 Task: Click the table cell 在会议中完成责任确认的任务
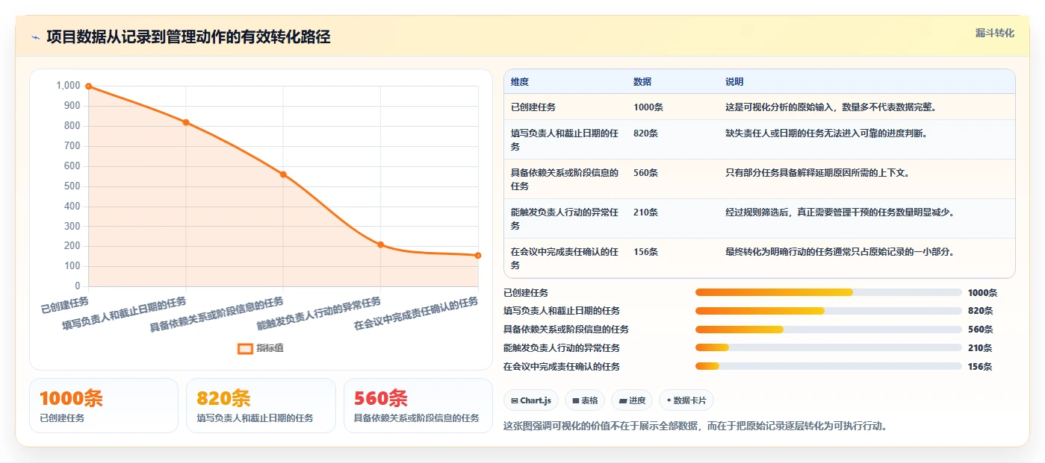click(x=565, y=258)
